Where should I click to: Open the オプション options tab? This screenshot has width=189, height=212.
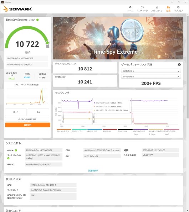178,9
